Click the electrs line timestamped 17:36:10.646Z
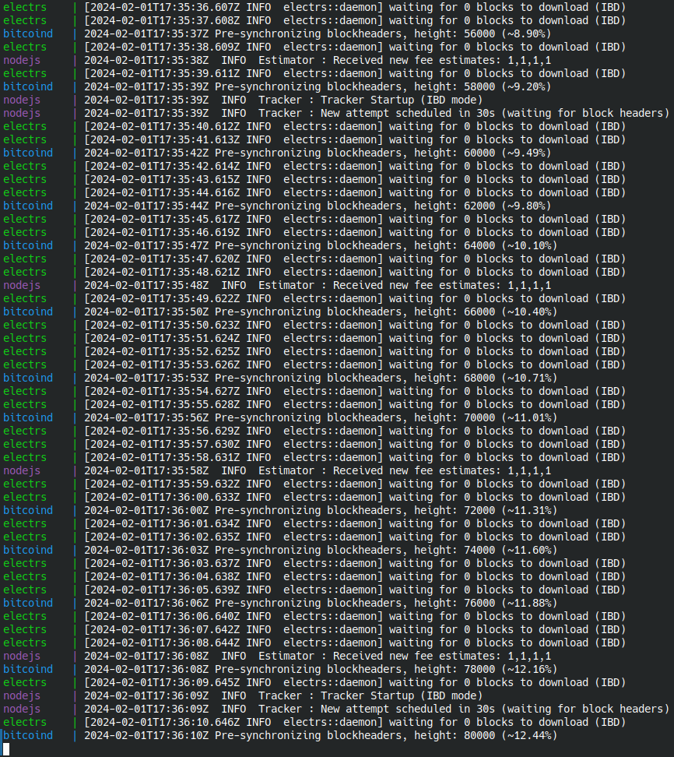674x757 pixels. click(314, 722)
